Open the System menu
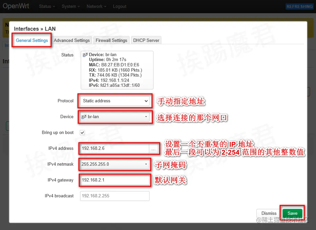 point(69,6)
